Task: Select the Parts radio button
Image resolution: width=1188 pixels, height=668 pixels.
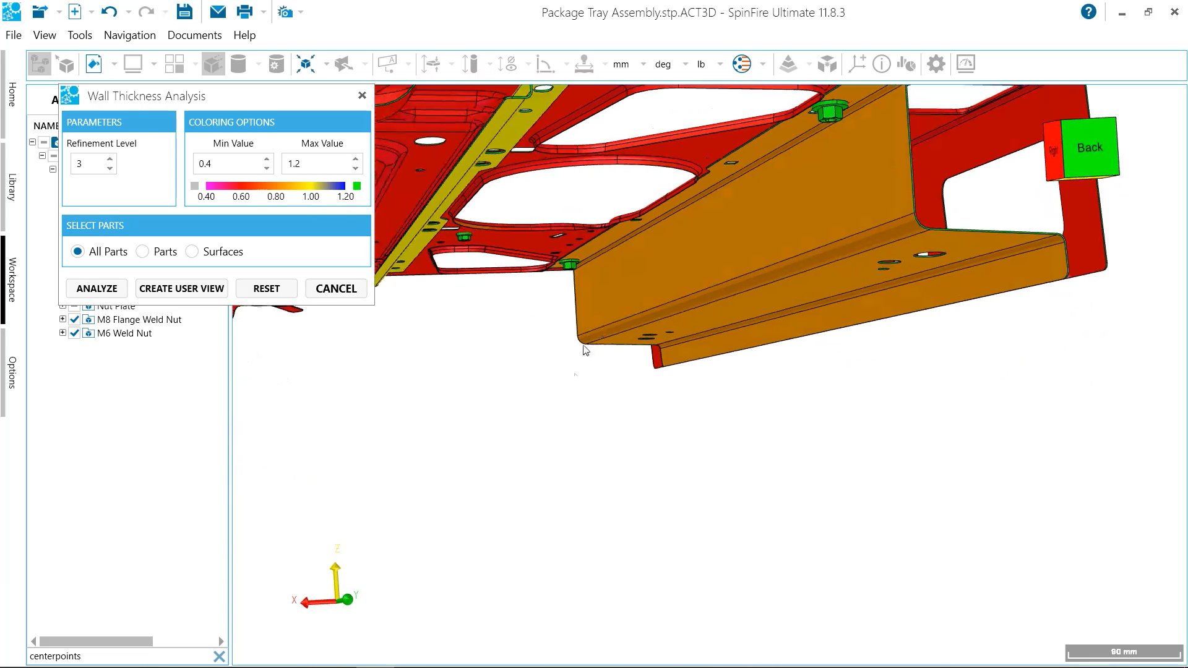Action: pyautogui.click(x=142, y=251)
